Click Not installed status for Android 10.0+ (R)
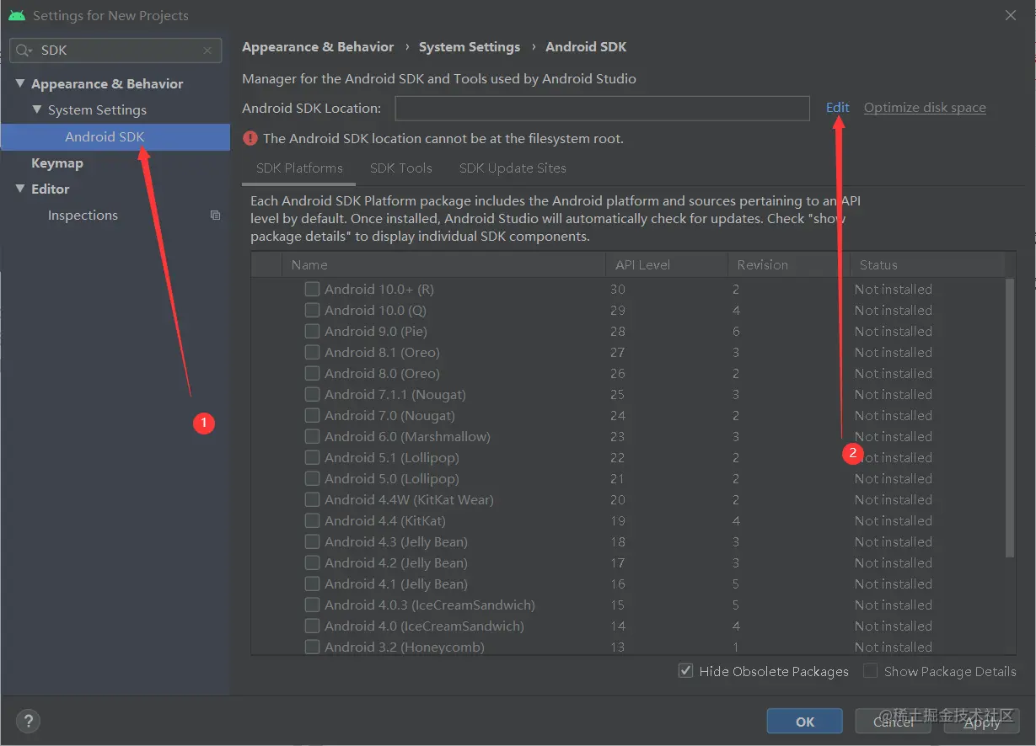Image resolution: width=1036 pixels, height=746 pixels. pos(893,289)
